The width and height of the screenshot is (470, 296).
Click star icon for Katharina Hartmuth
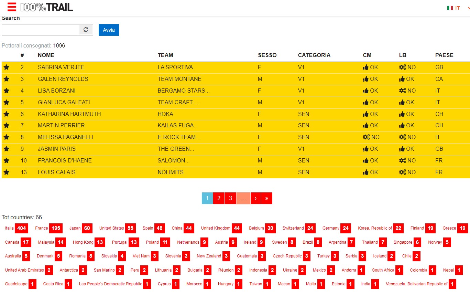pyautogui.click(x=6, y=114)
